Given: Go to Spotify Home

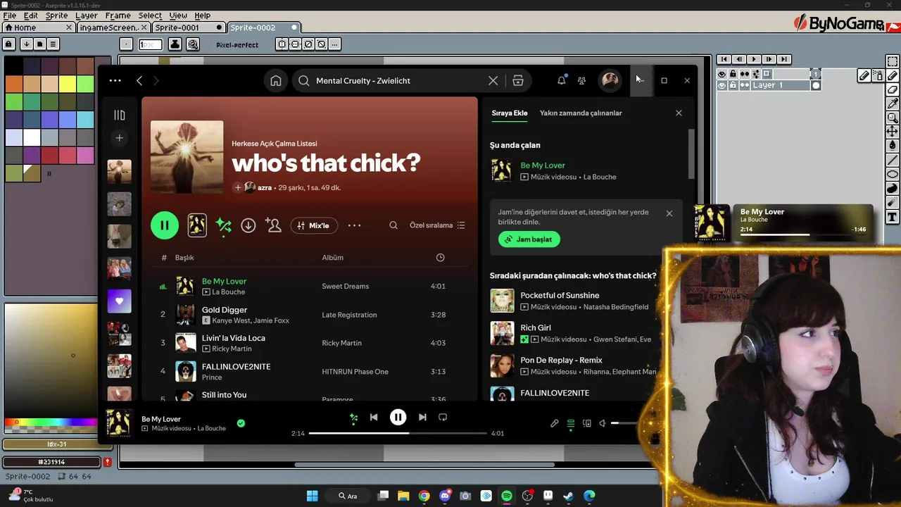Looking at the screenshot, I should (x=276, y=80).
